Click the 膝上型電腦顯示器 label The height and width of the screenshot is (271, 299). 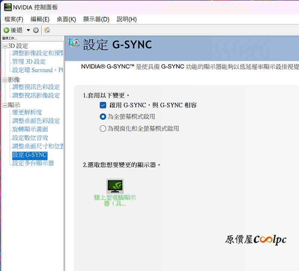click(x=115, y=200)
